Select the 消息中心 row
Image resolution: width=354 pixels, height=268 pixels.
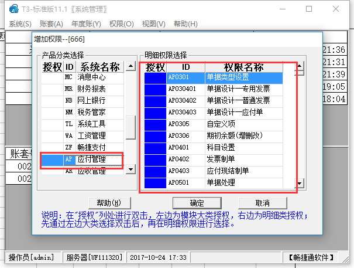(x=83, y=77)
